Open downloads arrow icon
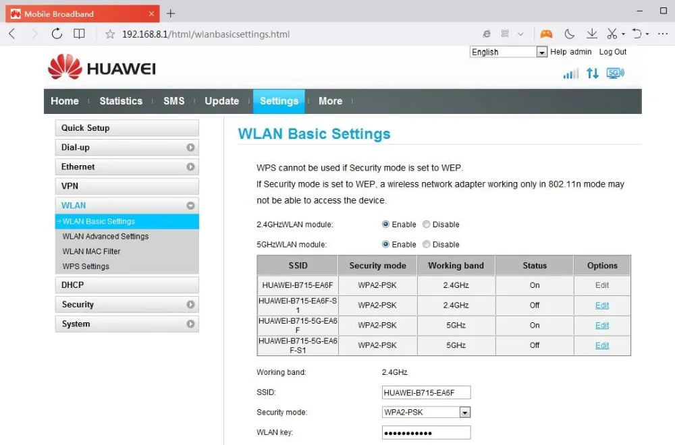The width and height of the screenshot is (675, 445). [592, 34]
